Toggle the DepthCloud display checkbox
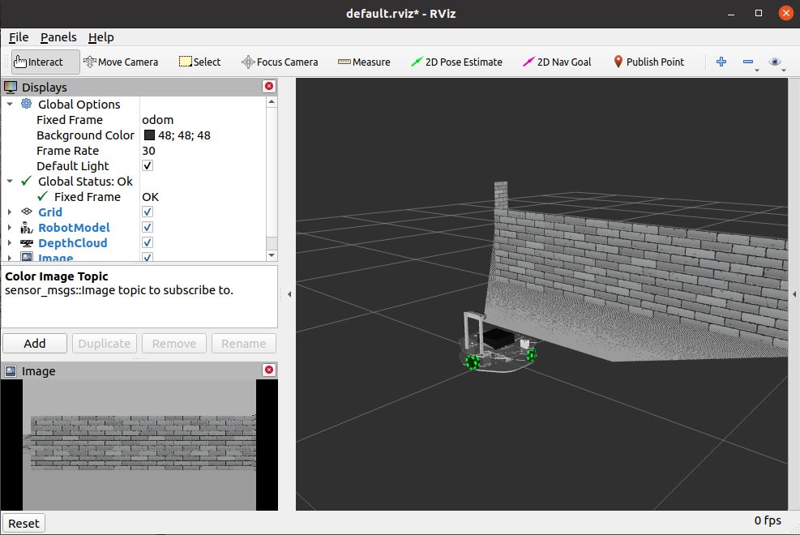Viewport: 800px width, 535px height. pyautogui.click(x=148, y=242)
